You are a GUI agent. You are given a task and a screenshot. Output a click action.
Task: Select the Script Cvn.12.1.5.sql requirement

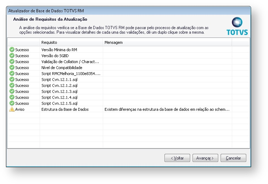tap(59, 103)
